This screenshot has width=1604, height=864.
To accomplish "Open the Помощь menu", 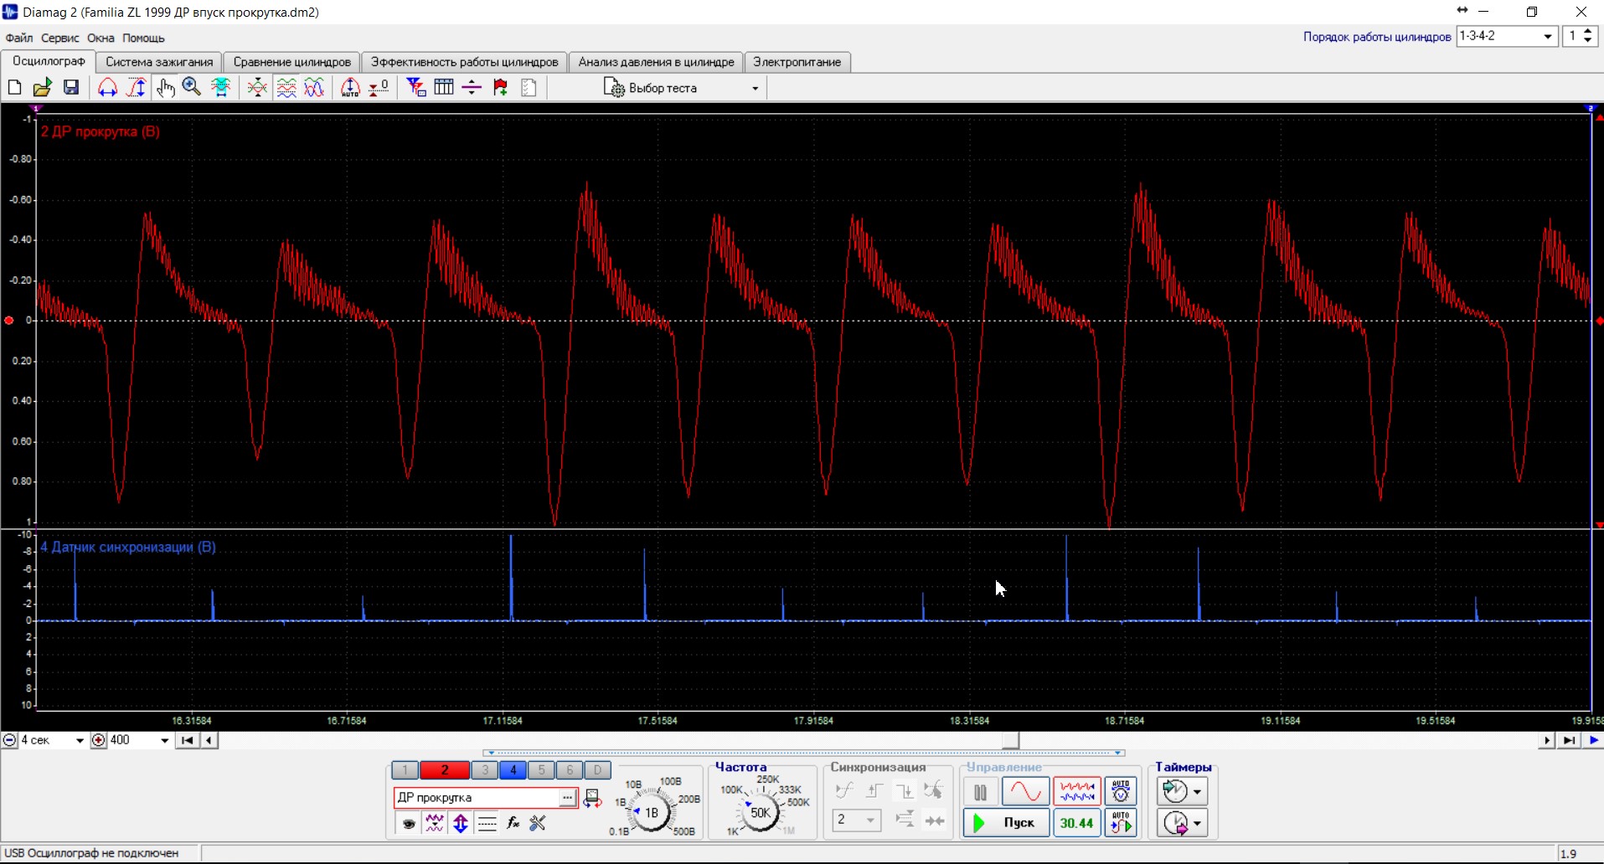I will [143, 38].
